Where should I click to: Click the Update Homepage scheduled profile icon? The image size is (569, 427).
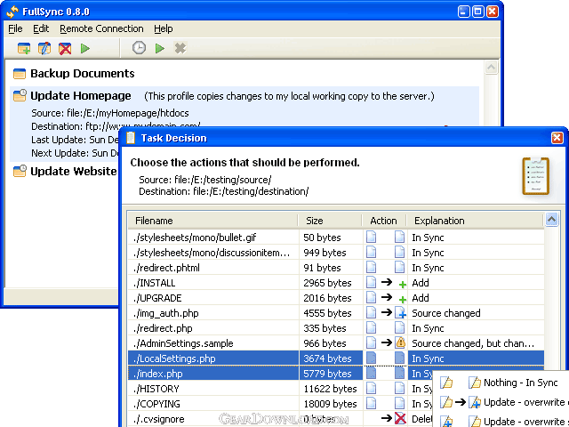point(20,95)
